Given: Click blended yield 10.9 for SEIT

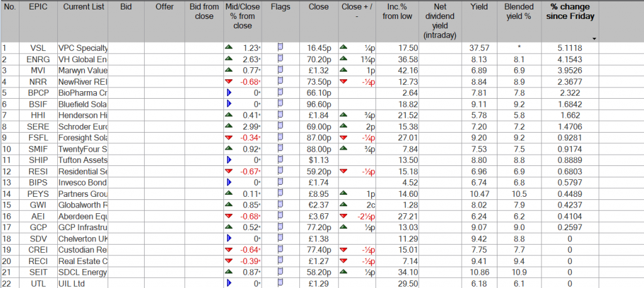Looking at the screenshot, I should 518,272.
